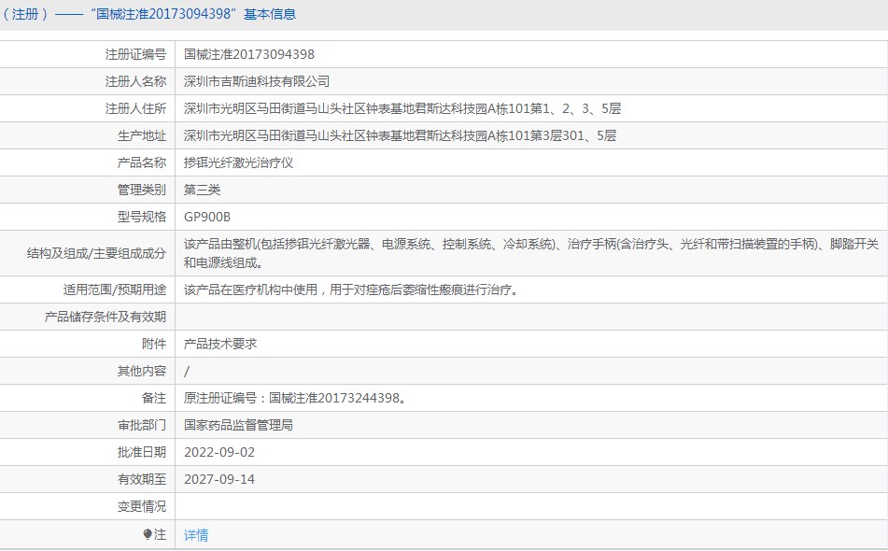
Task: Click the 变更情况 label
Action: (142, 507)
